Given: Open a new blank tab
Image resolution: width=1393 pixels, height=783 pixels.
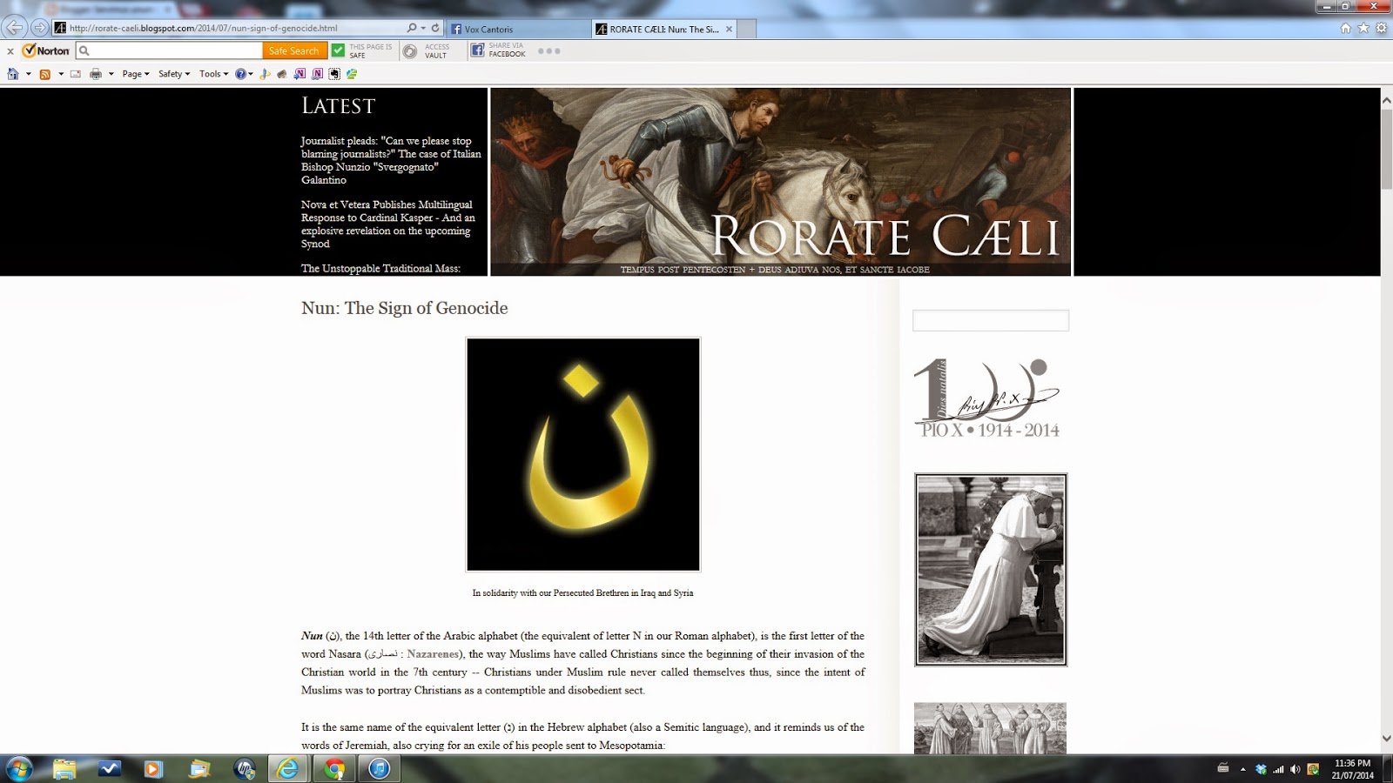Looking at the screenshot, I should tap(747, 29).
